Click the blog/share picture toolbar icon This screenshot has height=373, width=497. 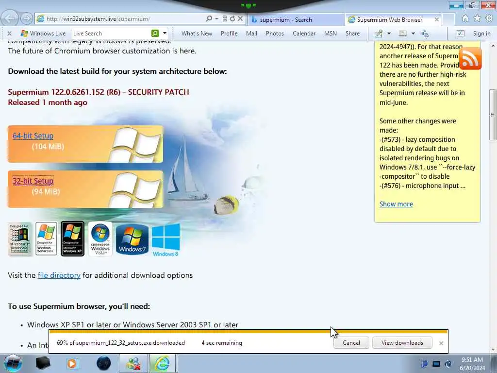pos(379,34)
